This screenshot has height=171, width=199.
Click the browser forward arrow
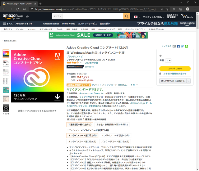(x=11, y=9)
